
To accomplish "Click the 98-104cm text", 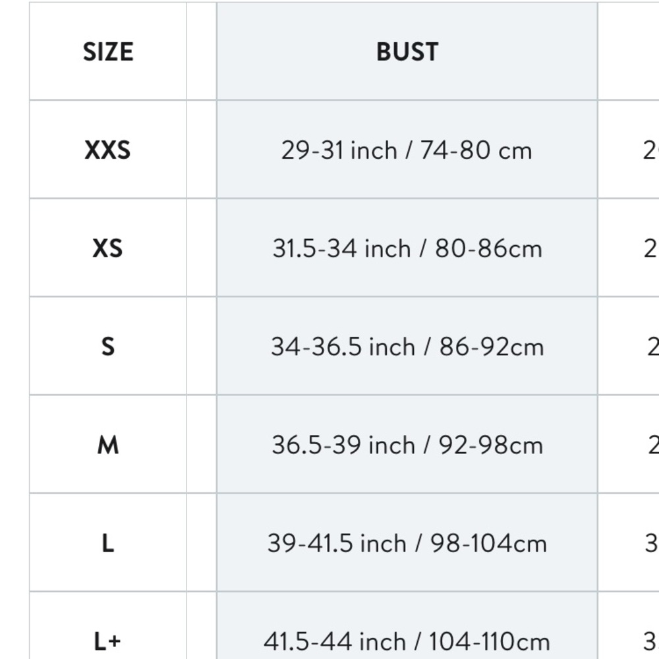I will (x=488, y=544).
